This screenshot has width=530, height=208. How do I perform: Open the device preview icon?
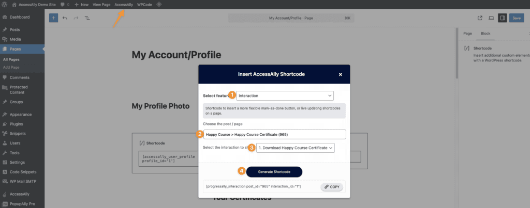coord(491,18)
